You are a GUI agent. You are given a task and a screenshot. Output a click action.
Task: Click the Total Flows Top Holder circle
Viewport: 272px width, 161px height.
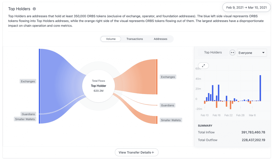tap(99, 86)
